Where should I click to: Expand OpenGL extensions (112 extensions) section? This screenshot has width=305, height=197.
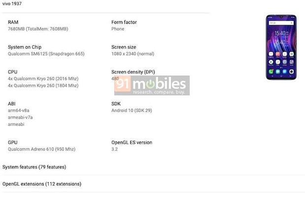tap(42, 184)
